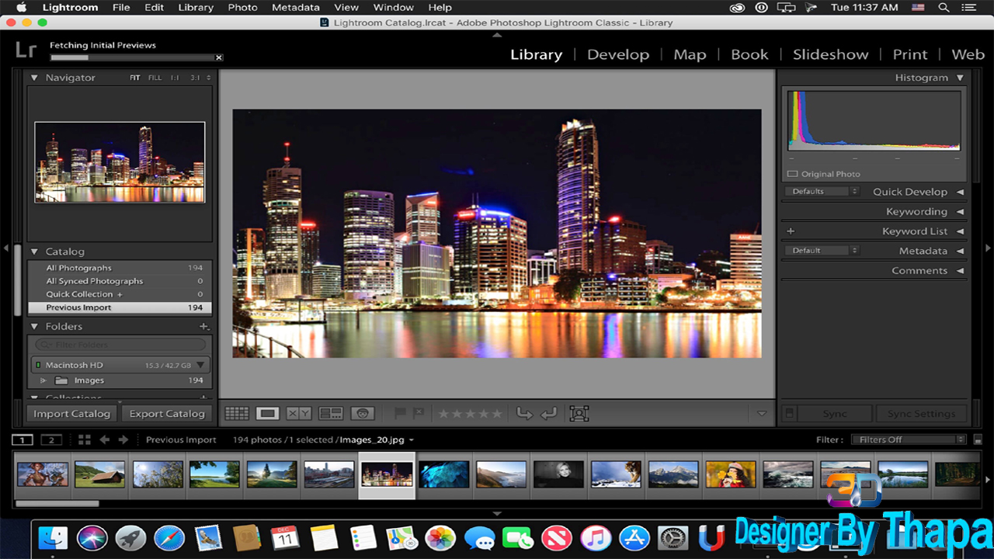Open the Quick Develop Defaults preset dropdown
The image size is (994, 559).
[822, 191]
